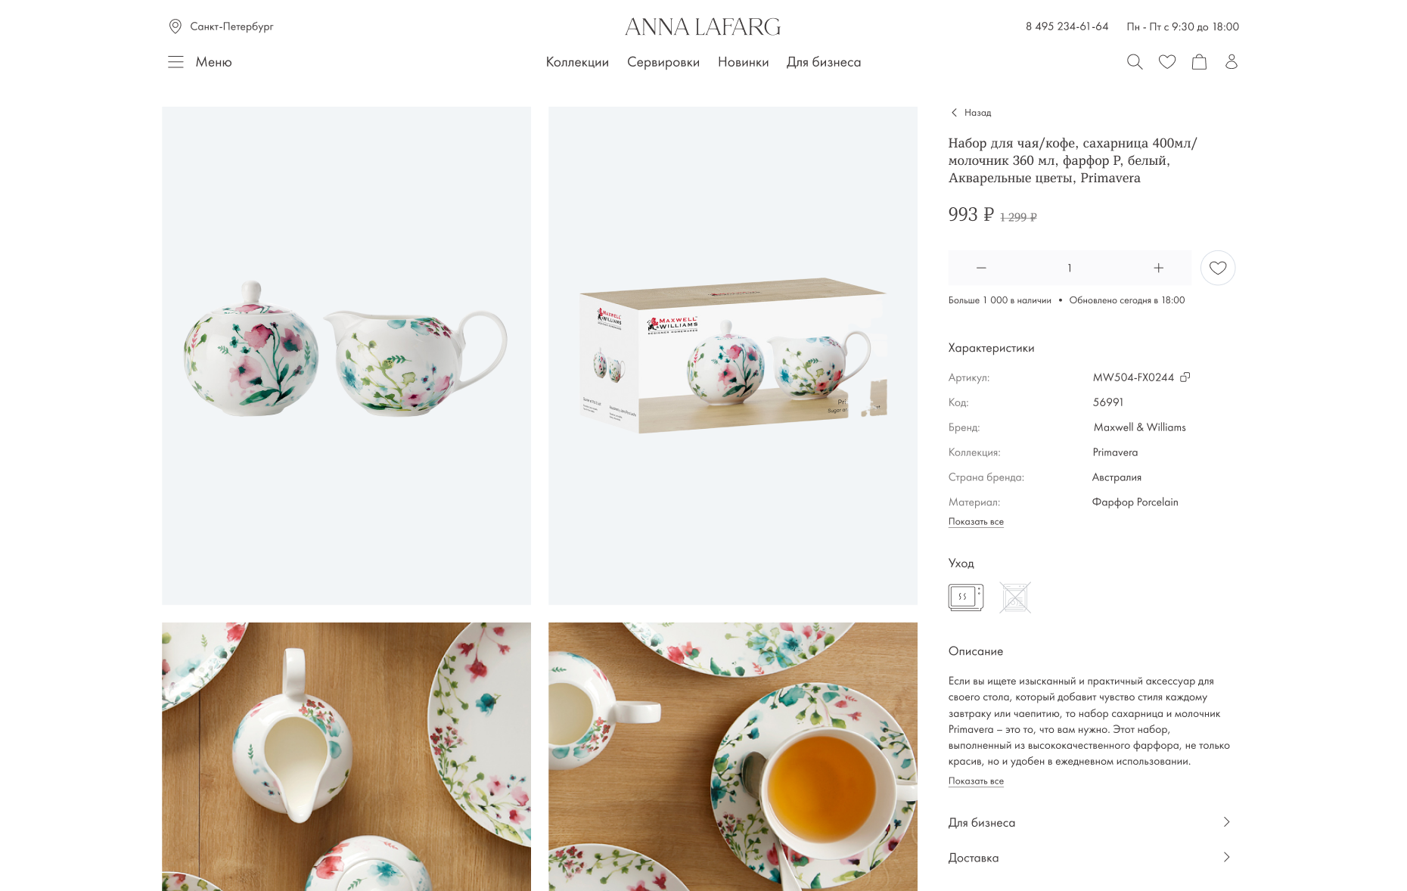Show full description via Показать все
The height and width of the screenshot is (891, 1407).
coord(976,781)
